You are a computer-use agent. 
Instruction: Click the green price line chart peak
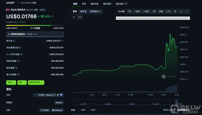(x=170, y=33)
